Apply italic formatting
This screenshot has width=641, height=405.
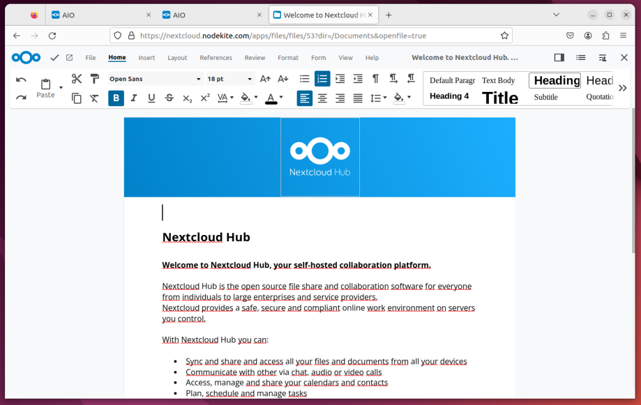pos(133,98)
